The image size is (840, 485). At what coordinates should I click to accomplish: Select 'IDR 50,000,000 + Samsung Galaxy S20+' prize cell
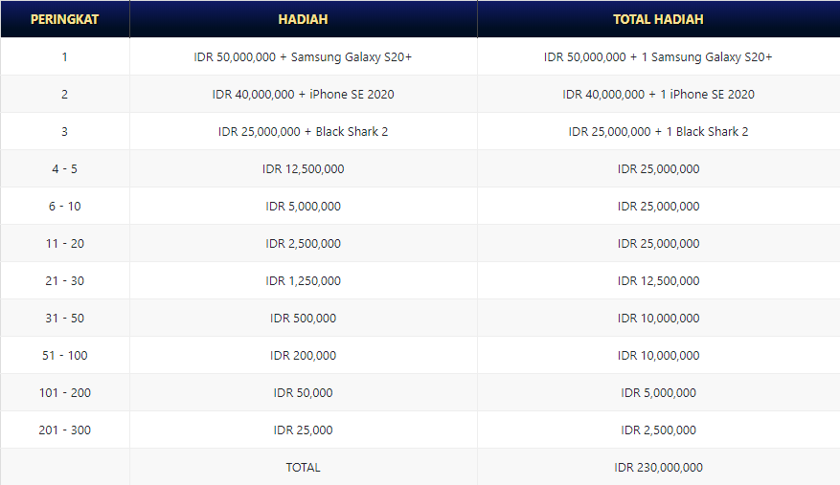304,56
